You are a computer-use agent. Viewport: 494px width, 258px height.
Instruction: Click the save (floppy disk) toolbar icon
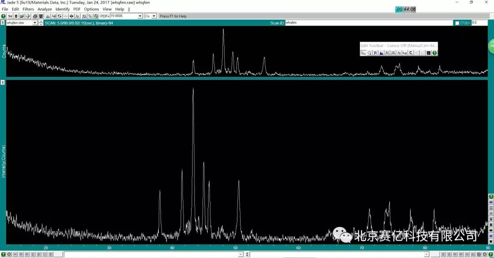point(41,16)
